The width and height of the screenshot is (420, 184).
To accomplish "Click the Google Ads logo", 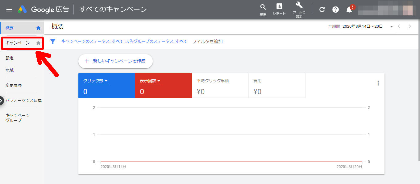I will (22, 10).
